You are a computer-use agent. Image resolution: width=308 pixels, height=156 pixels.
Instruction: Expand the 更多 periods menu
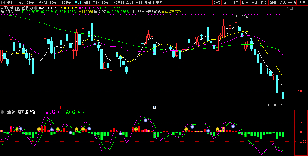[160, 3]
